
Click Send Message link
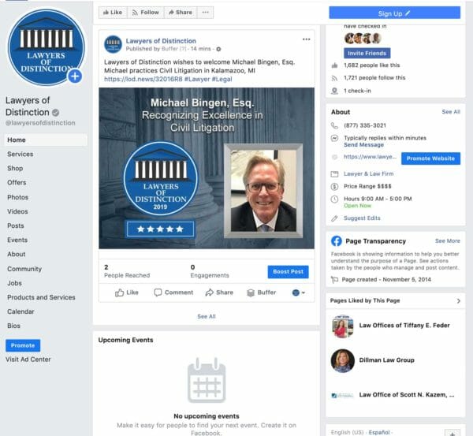(x=363, y=145)
